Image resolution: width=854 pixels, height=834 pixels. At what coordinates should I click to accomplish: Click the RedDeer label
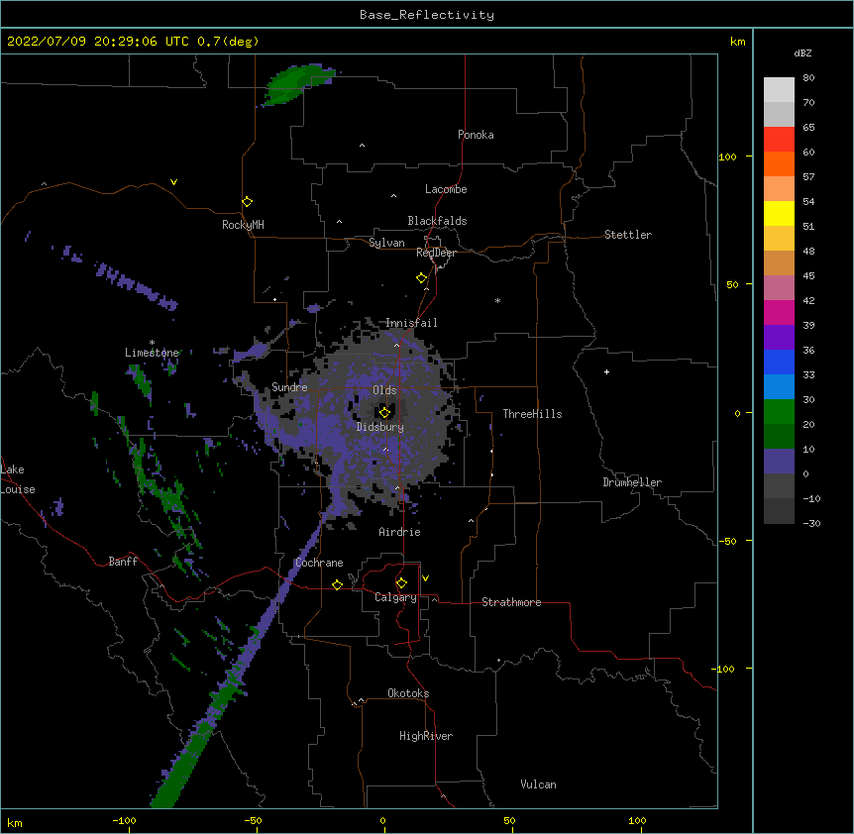pyautogui.click(x=436, y=253)
